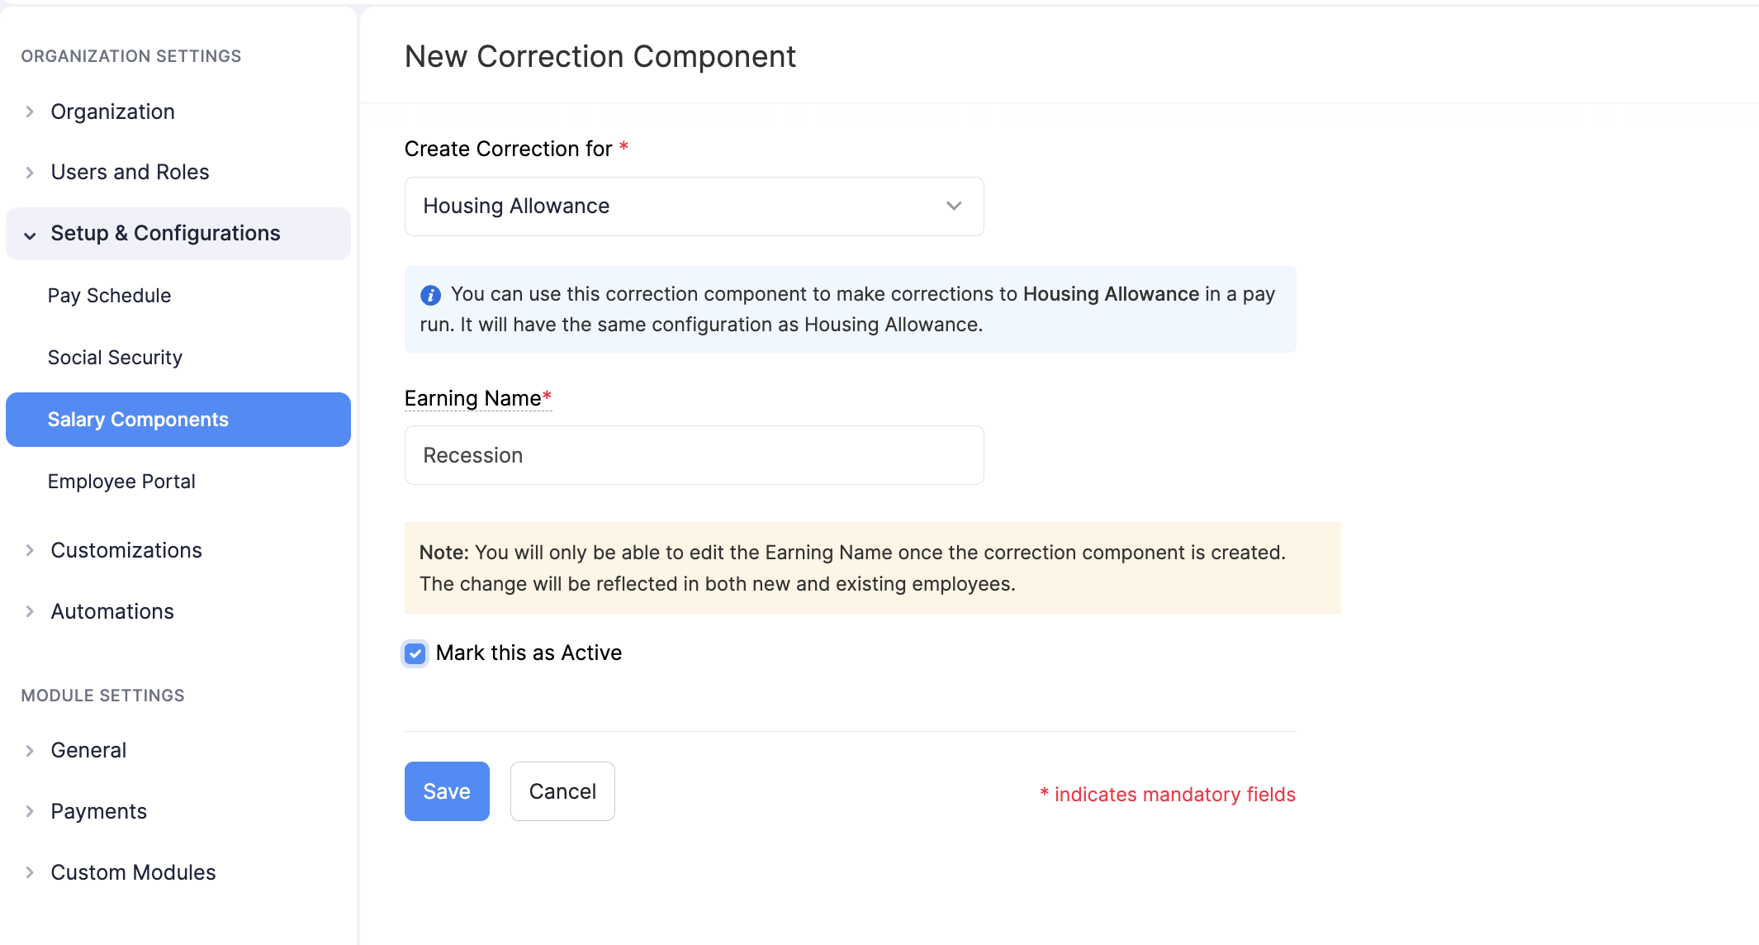Open Pay Schedule settings

[109, 295]
